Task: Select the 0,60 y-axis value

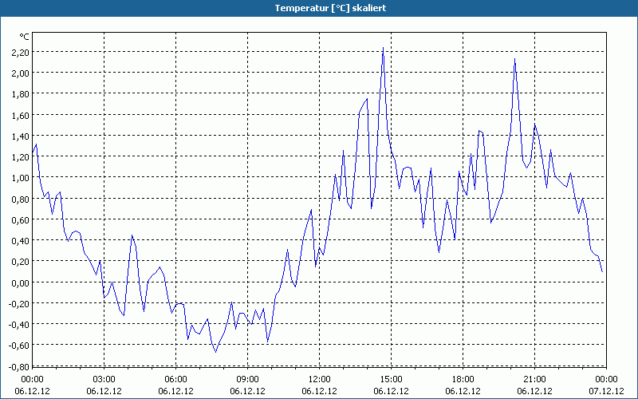Action: tap(22, 220)
